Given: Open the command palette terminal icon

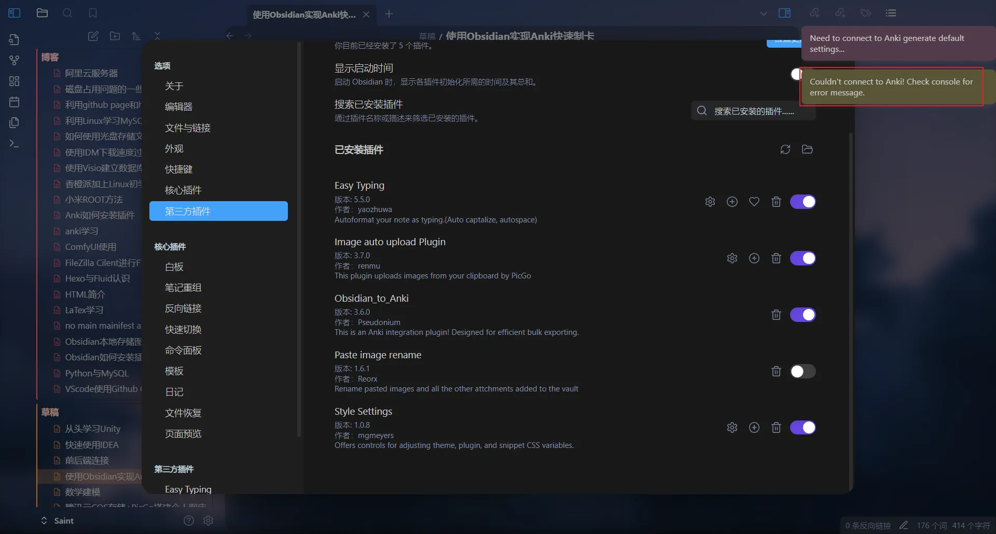Looking at the screenshot, I should pyautogui.click(x=15, y=144).
